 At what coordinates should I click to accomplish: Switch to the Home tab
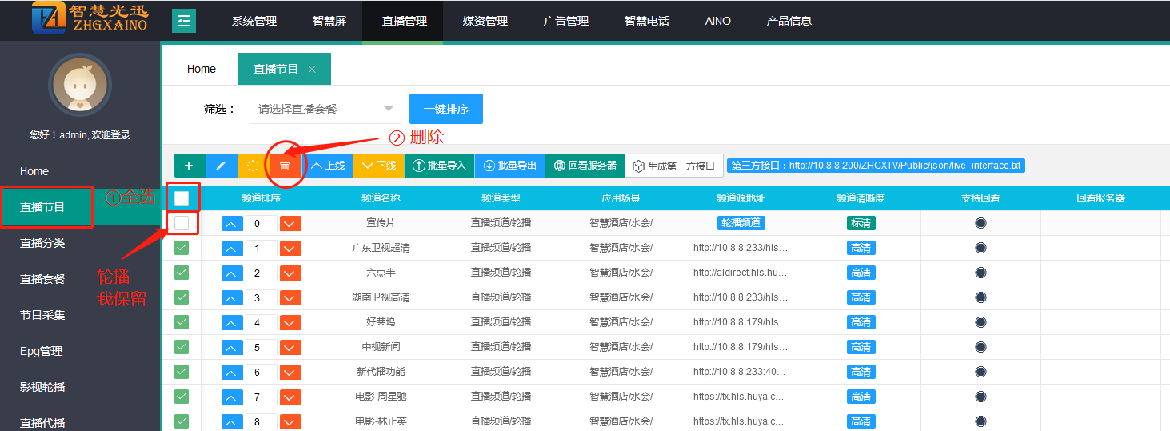(x=202, y=69)
